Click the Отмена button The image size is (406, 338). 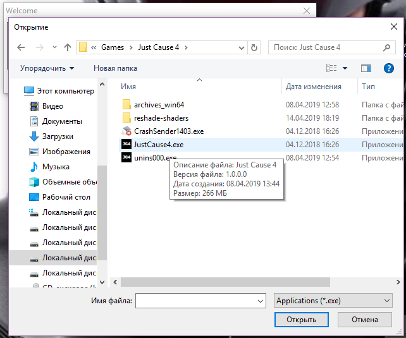[364, 320]
